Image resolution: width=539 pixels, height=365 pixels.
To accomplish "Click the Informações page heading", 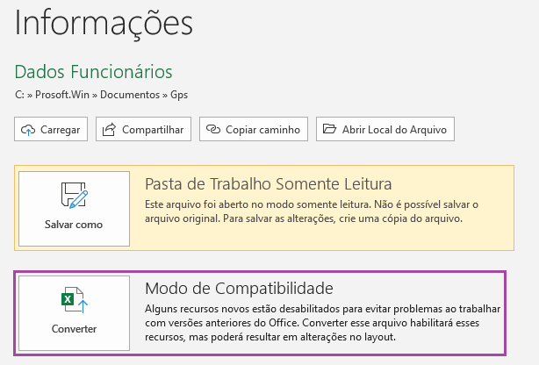I will pos(104,24).
